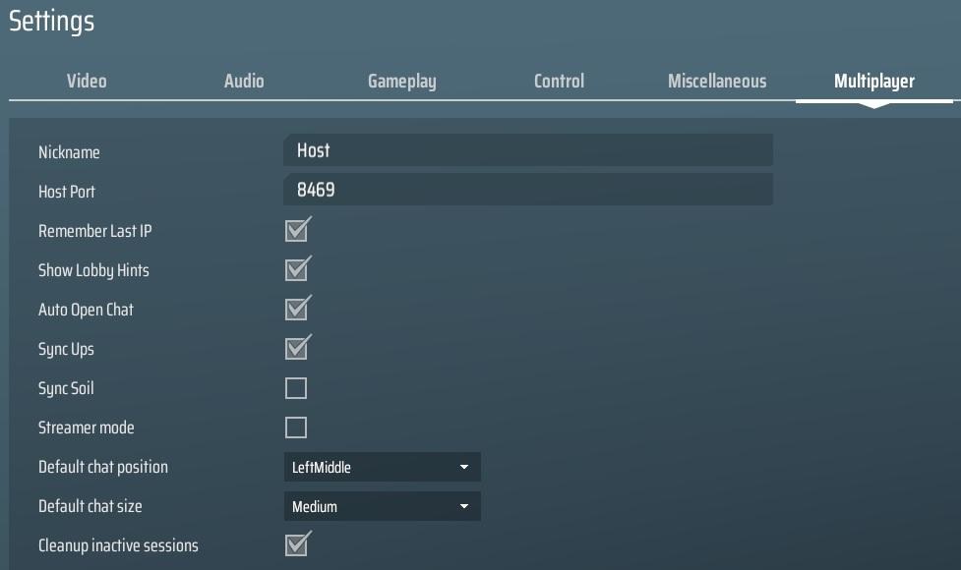Click the scrollbar on the right edge
Viewport: 961px width, 570px height.
point(953,295)
